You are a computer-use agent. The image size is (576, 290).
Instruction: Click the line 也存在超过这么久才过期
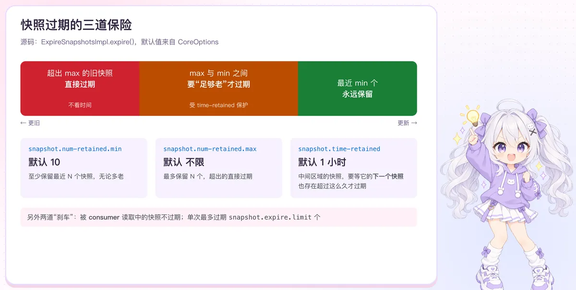[332, 186]
